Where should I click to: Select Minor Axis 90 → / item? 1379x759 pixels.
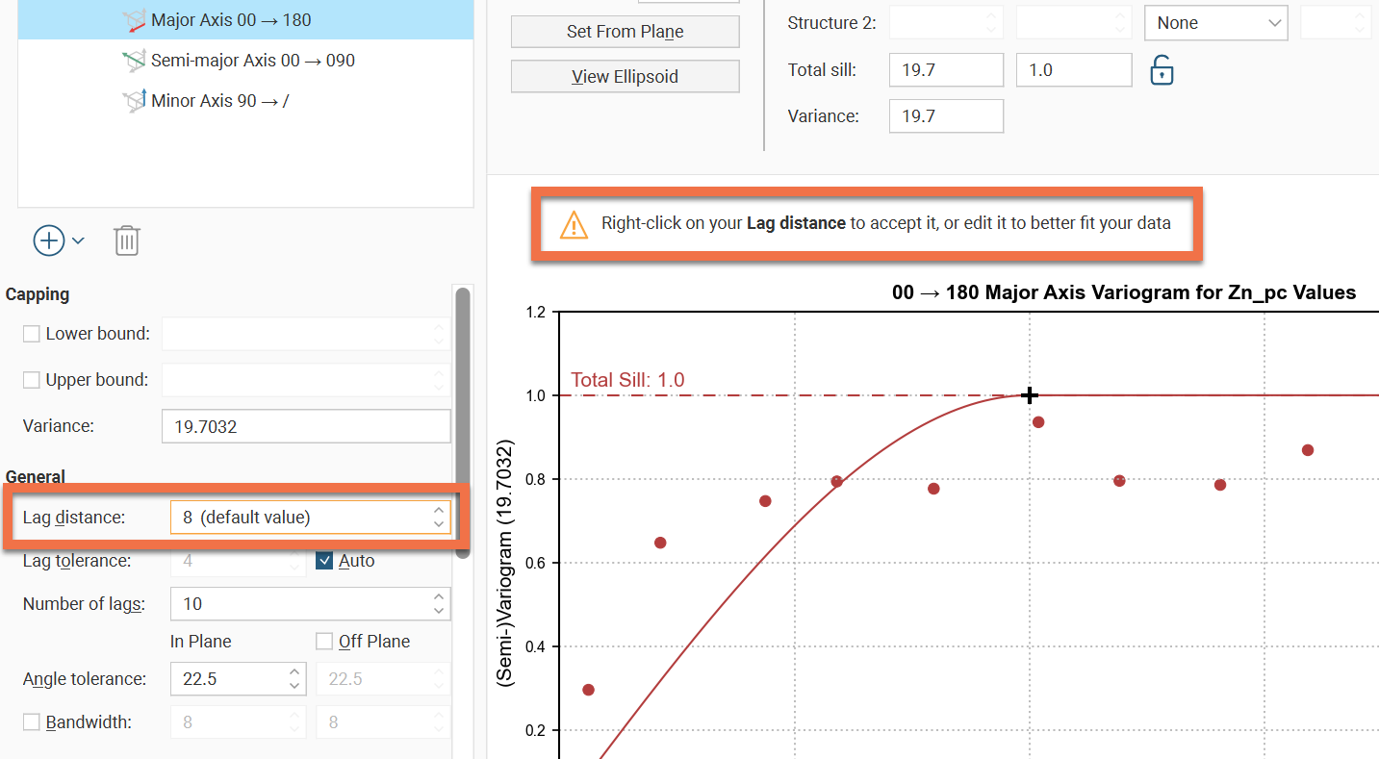point(219,100)
